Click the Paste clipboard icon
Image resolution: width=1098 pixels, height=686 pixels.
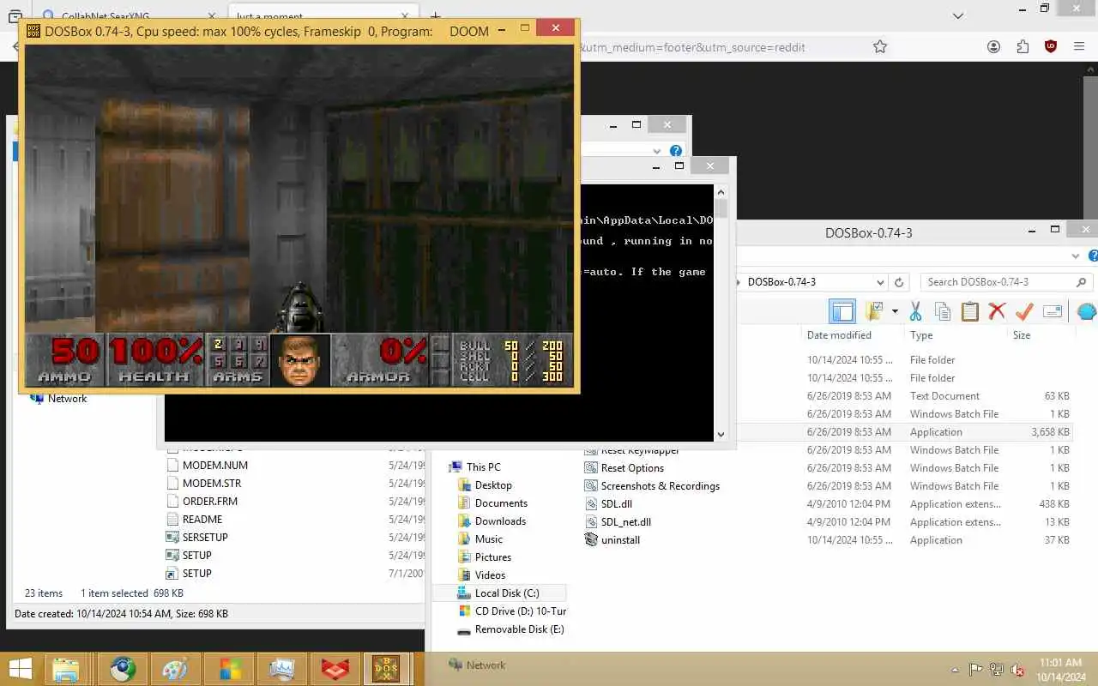pyautogui.click(x=970, y=311)
